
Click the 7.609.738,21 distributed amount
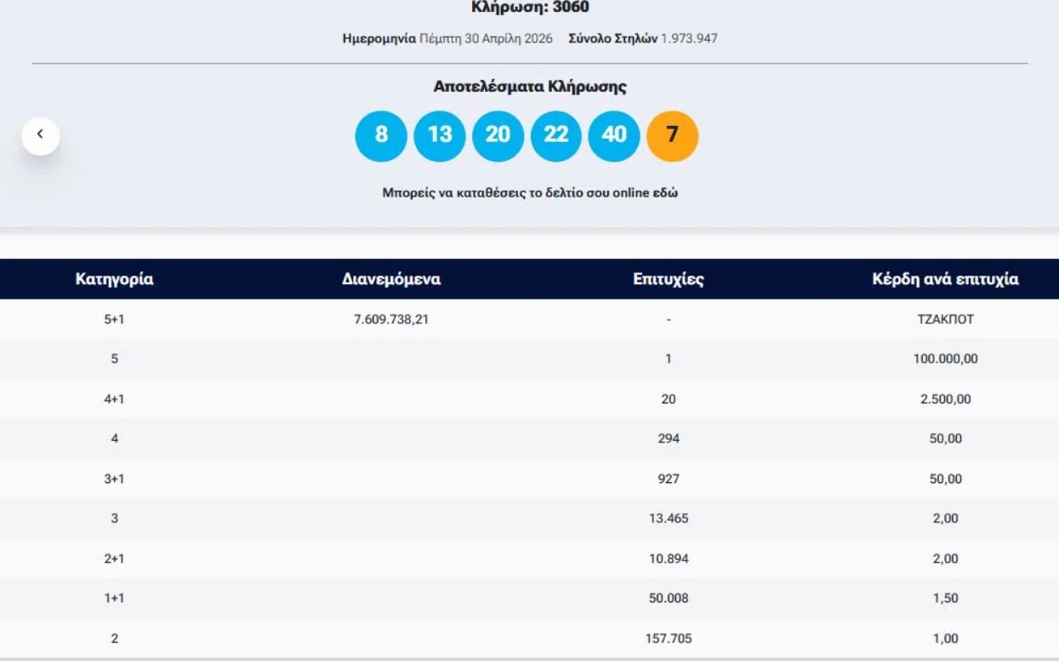(x=391, y=320)
